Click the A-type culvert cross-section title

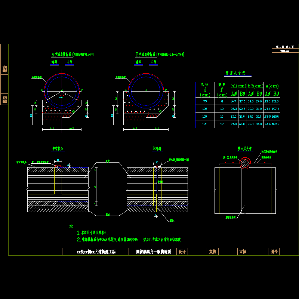coord(72,54)
